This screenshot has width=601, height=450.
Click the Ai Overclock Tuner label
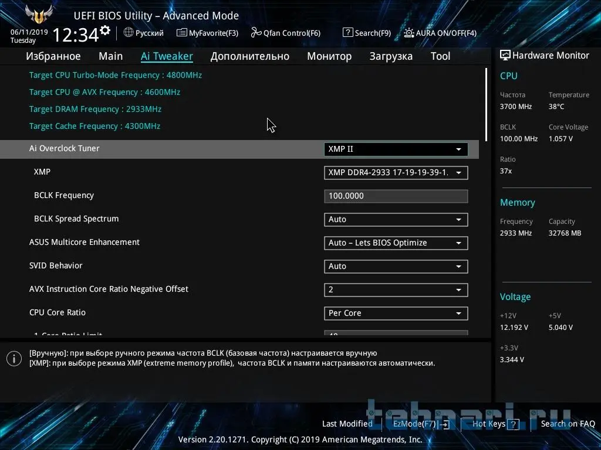click(65, 148)
